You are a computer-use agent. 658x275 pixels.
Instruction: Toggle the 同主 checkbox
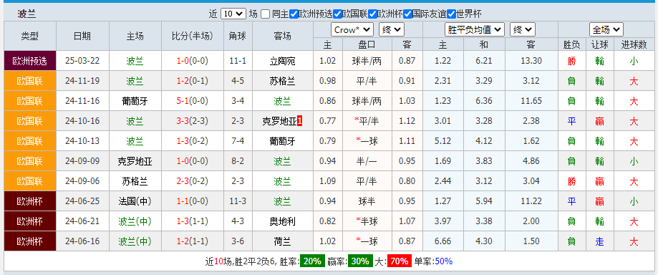click(x=265, y=14)
